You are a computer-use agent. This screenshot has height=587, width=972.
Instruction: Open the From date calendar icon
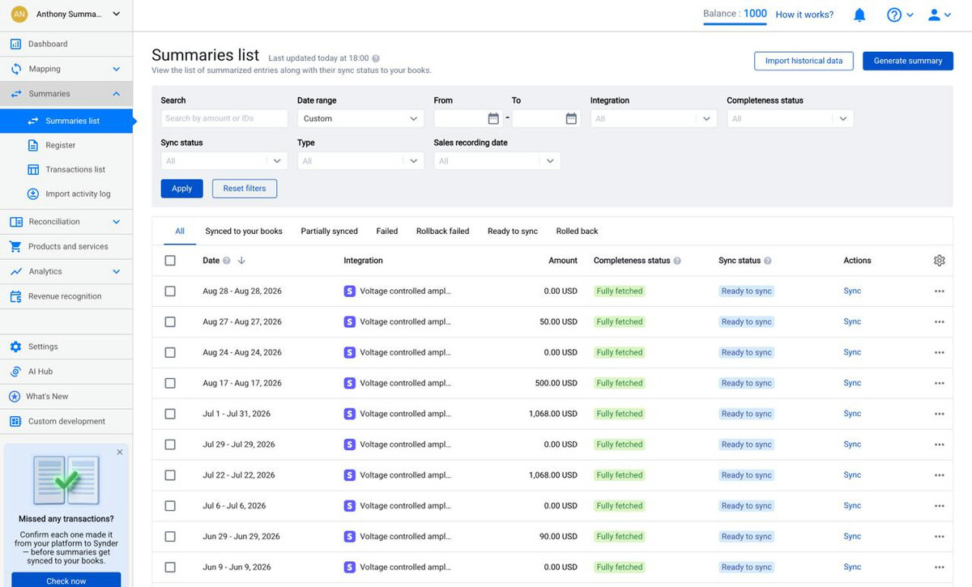click(493, 118)
